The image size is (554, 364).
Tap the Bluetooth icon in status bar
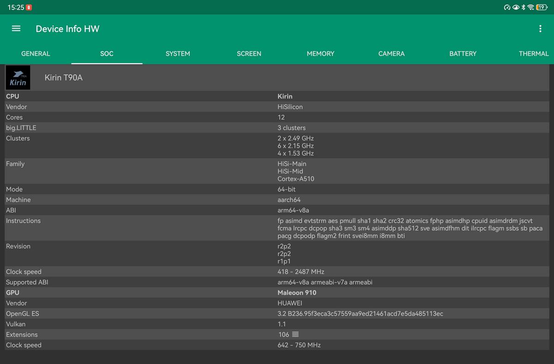(x=524, y=7)
